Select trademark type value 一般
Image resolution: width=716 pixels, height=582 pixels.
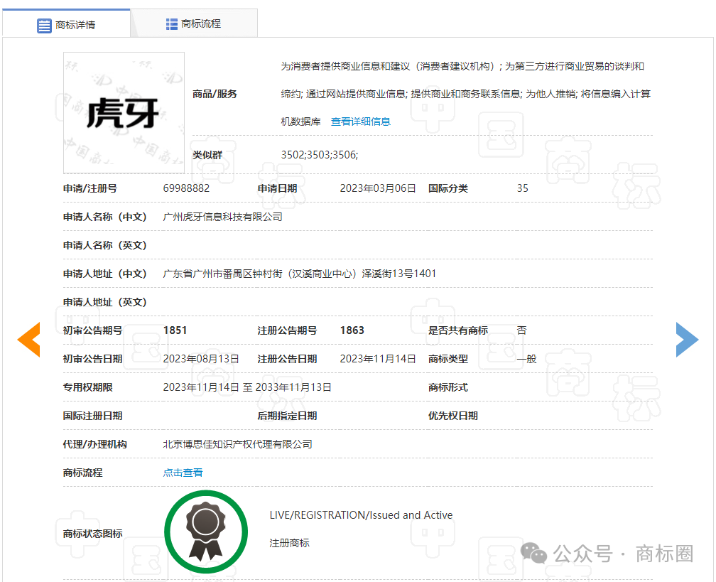(x=527, y=359)
